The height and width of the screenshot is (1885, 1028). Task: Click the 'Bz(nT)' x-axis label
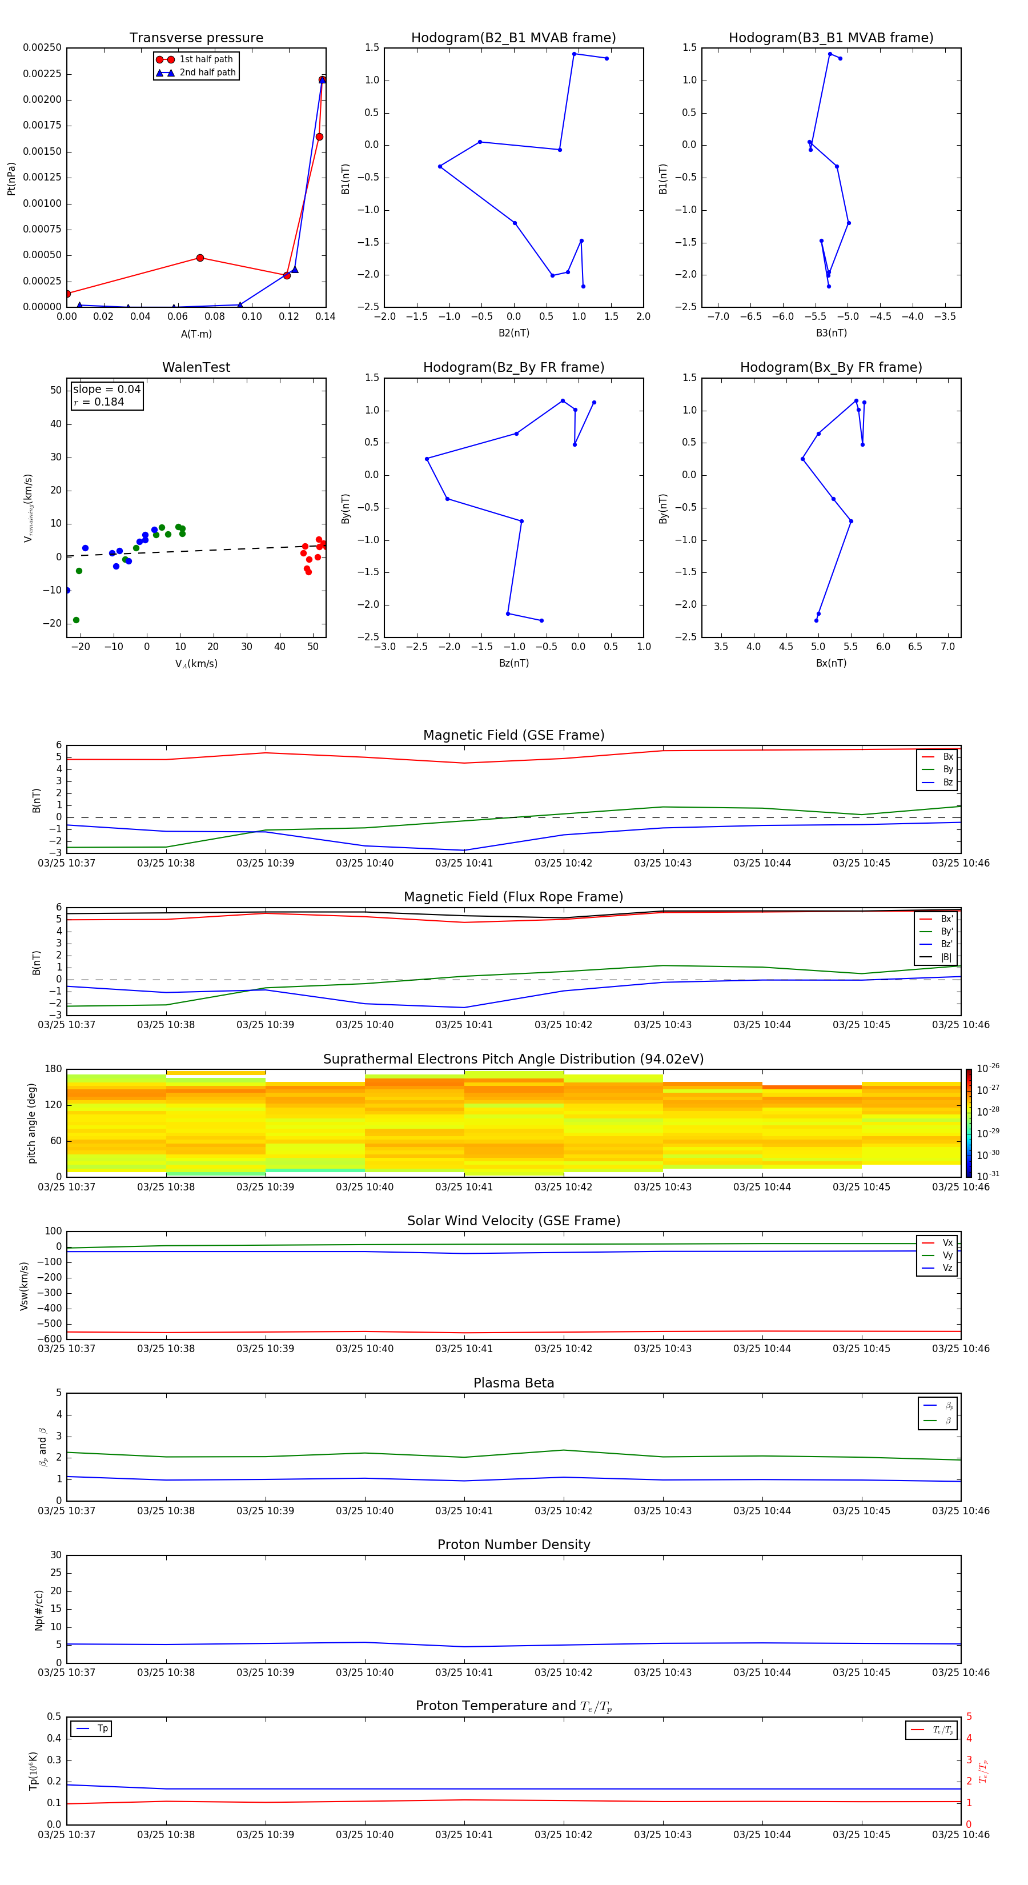click(513, 663)
